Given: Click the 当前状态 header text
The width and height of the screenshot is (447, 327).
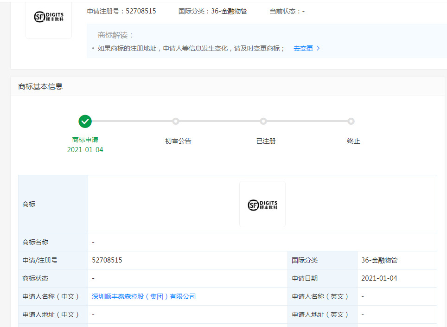Looking at the screenshot, I should point(287,11).
